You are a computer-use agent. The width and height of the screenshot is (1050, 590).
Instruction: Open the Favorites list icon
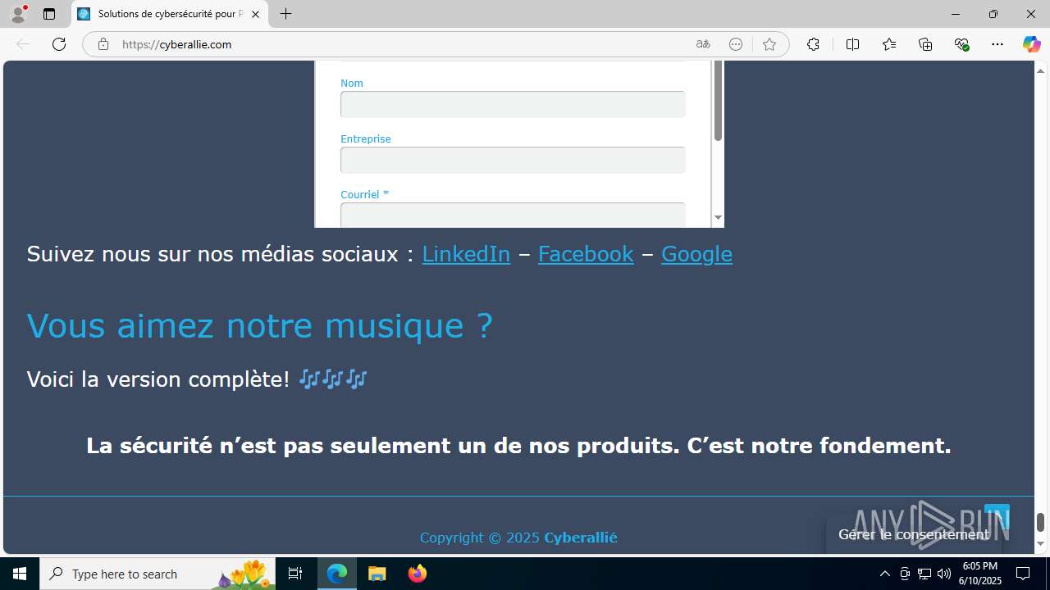[889, 44]
